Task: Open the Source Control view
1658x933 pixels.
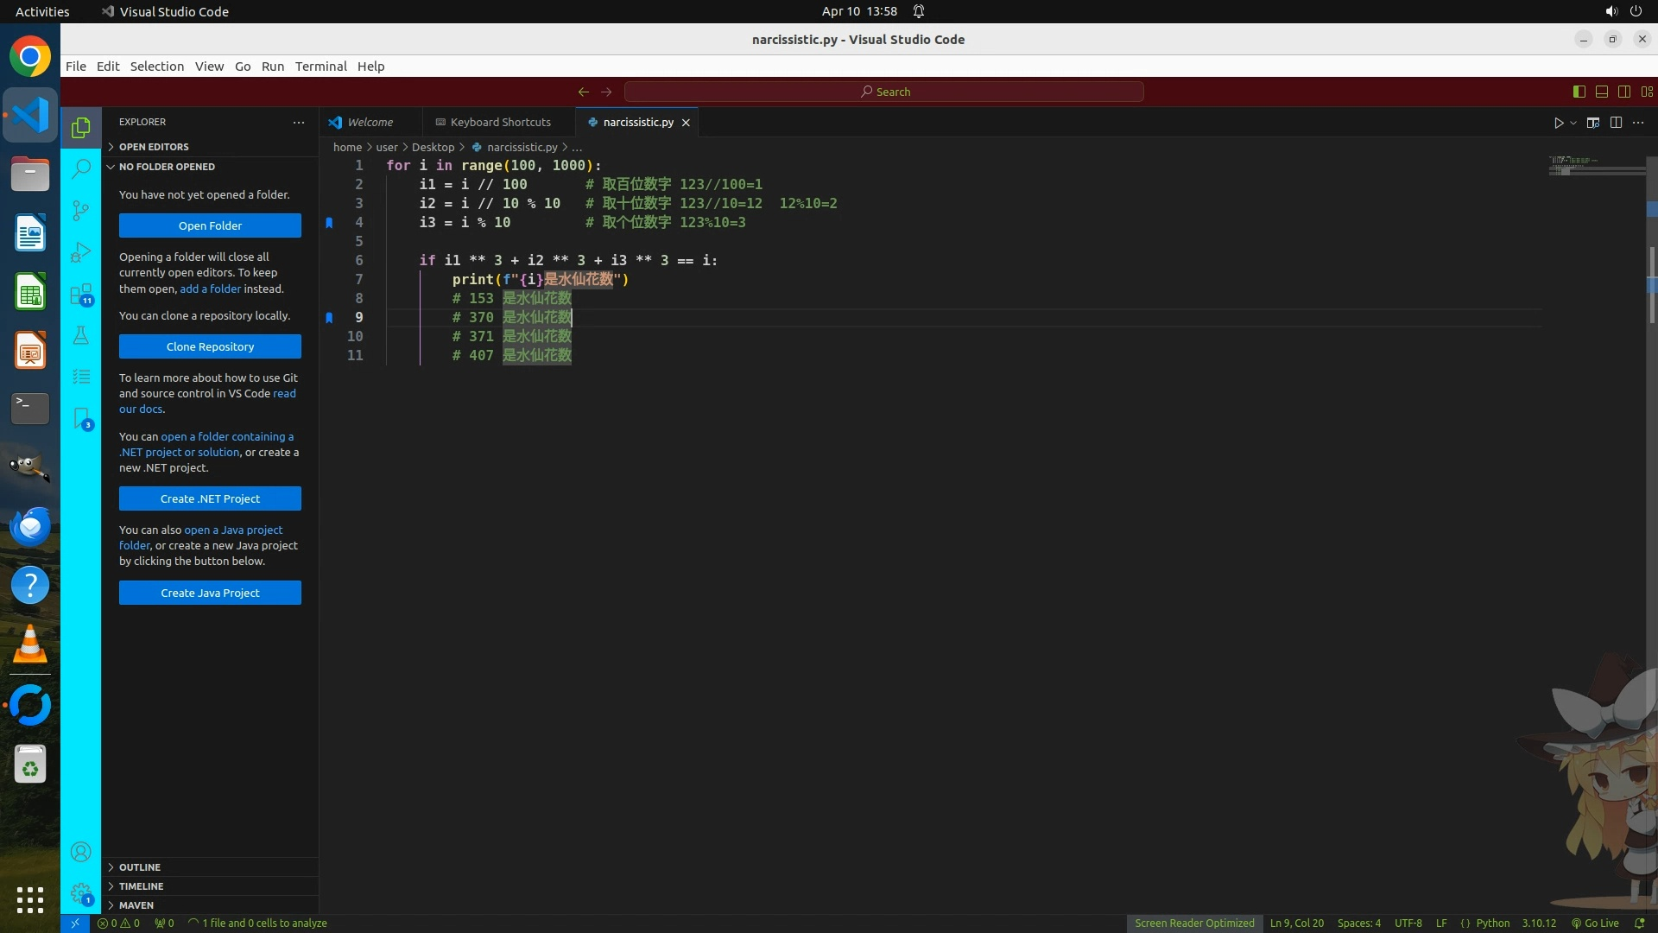Action: point(80,210)
